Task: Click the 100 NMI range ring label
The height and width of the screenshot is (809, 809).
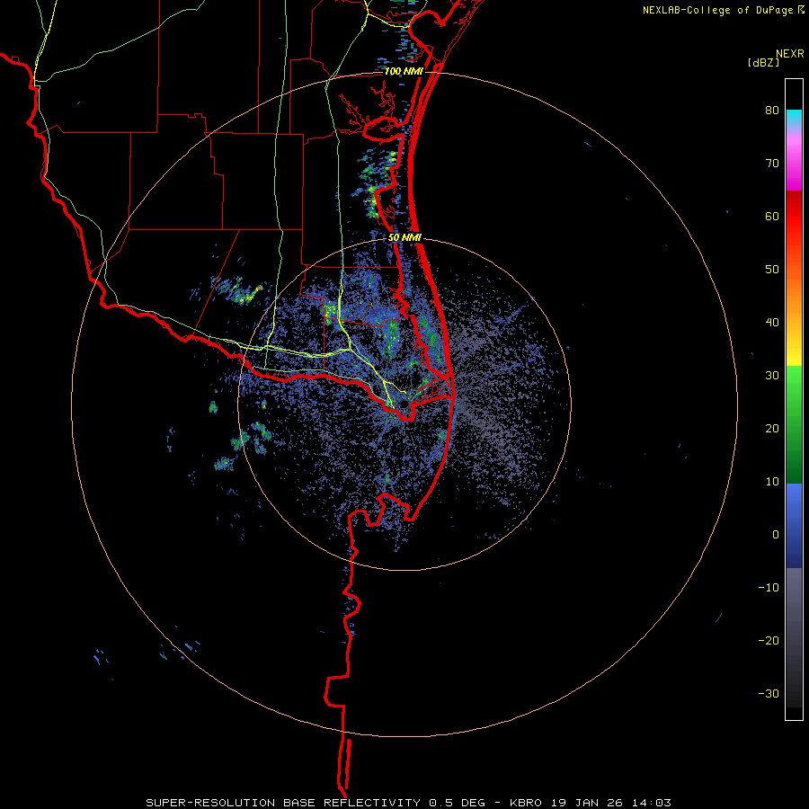Action: click(x=404, y=71)
